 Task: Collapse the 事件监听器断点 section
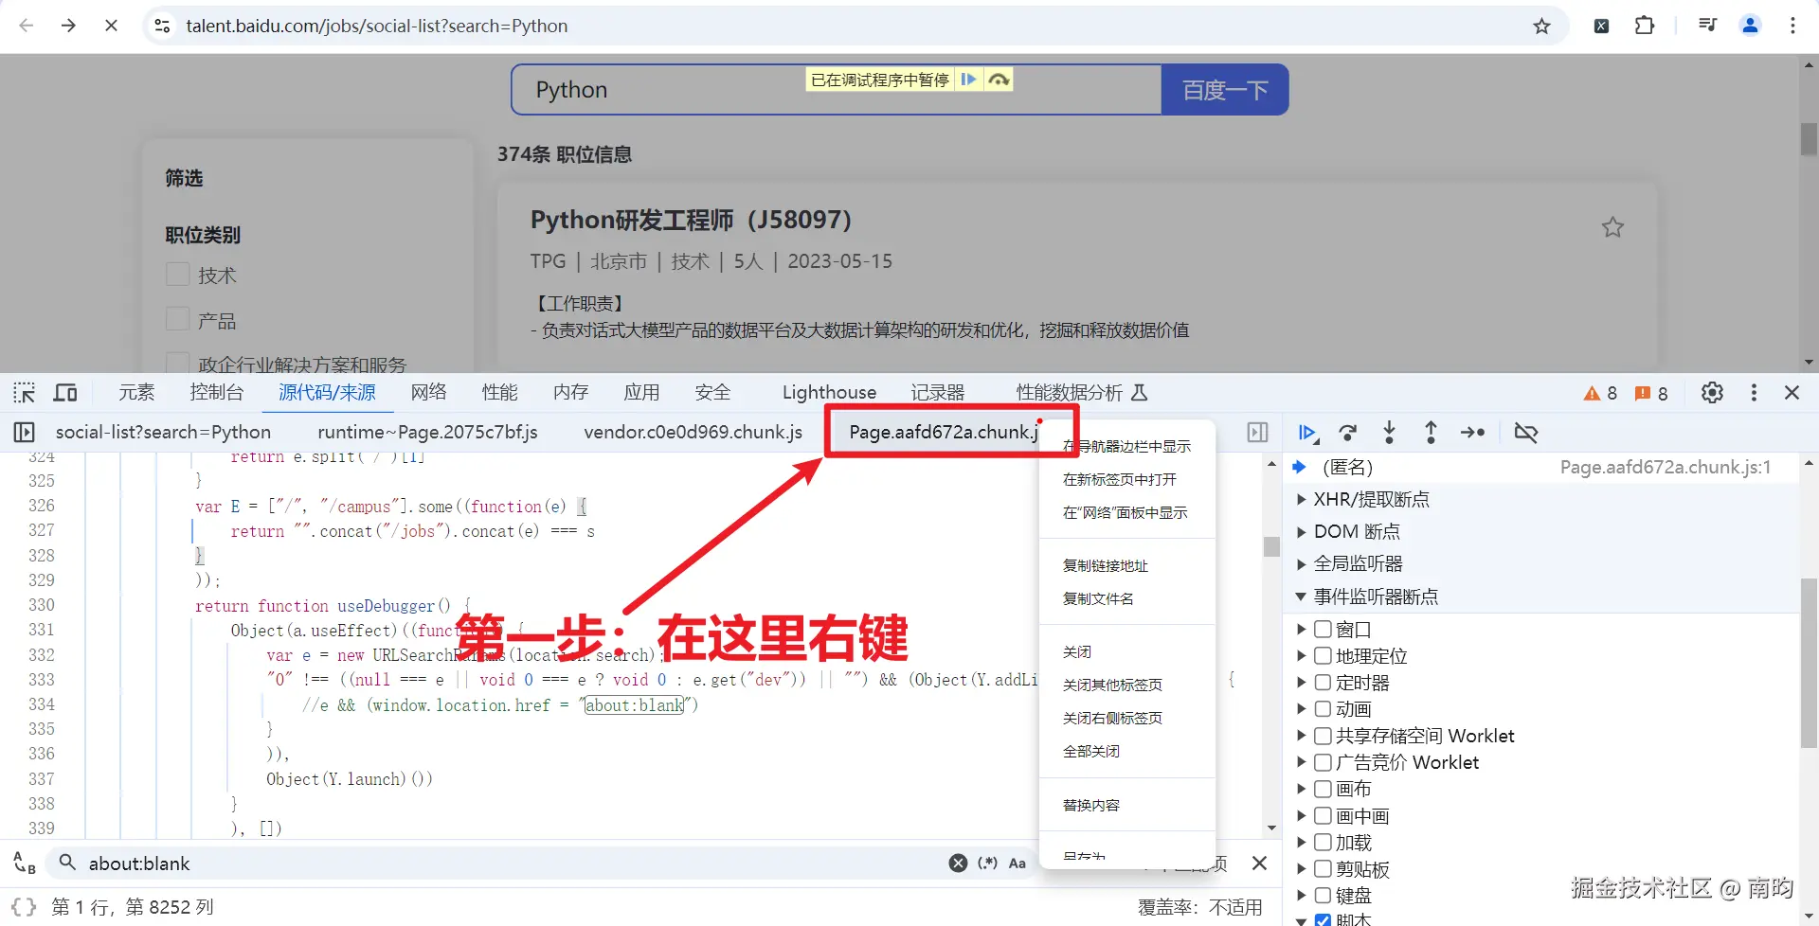tap(1301, 596)
